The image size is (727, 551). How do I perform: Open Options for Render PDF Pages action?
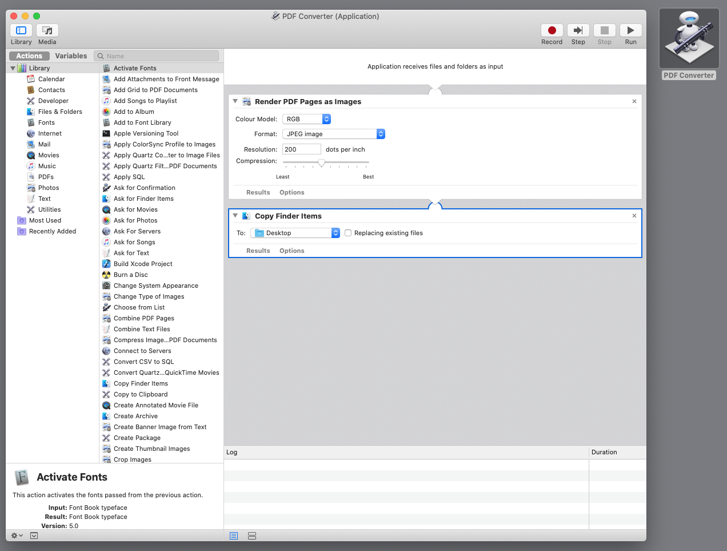(x=291, y=192)
